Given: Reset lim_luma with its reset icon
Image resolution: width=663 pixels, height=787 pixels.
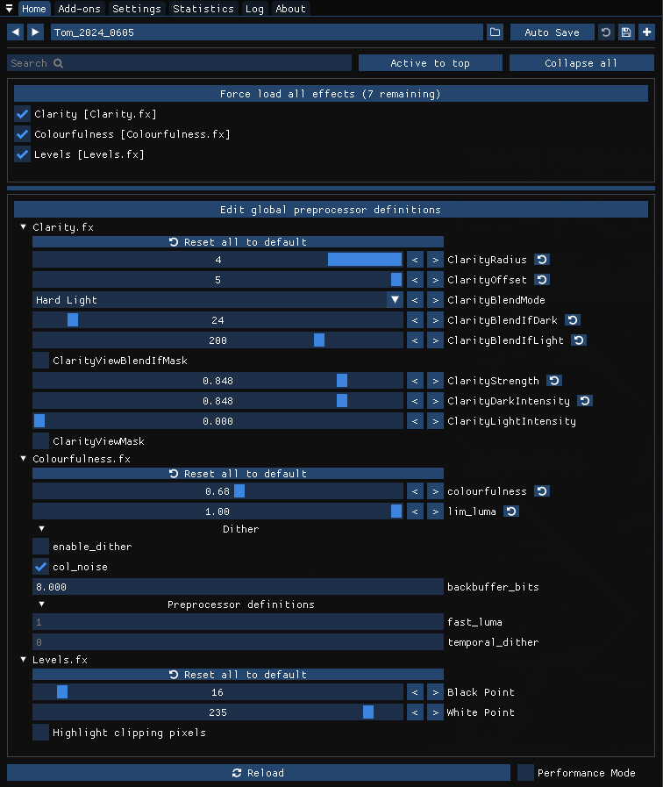Looking at the screenshot, I should tap(510, 512).
